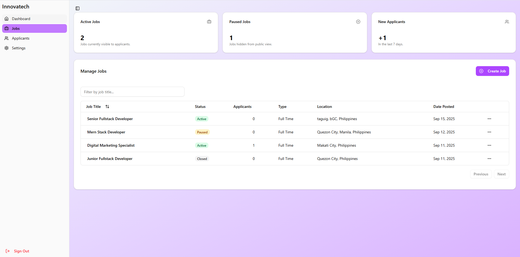Select Jobs in the sidebar
This screenshot has height=257, width=520.
tap(34, 28)
